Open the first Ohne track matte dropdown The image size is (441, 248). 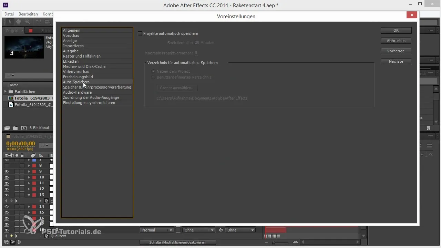click(199, 230)
